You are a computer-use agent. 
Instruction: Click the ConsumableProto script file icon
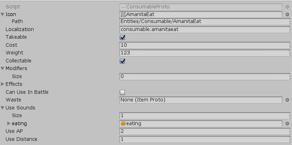click(x=123, y=7)
